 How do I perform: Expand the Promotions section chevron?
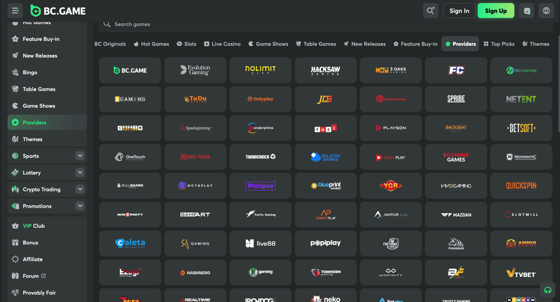click(x=80, y=206)
